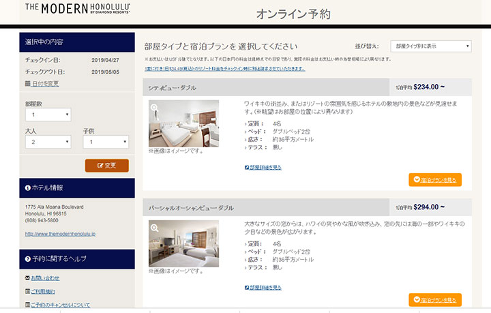Click 宿泊プランを見る for City View Double
This screenshot has height=313, width=491.
[x=435, y=180]
